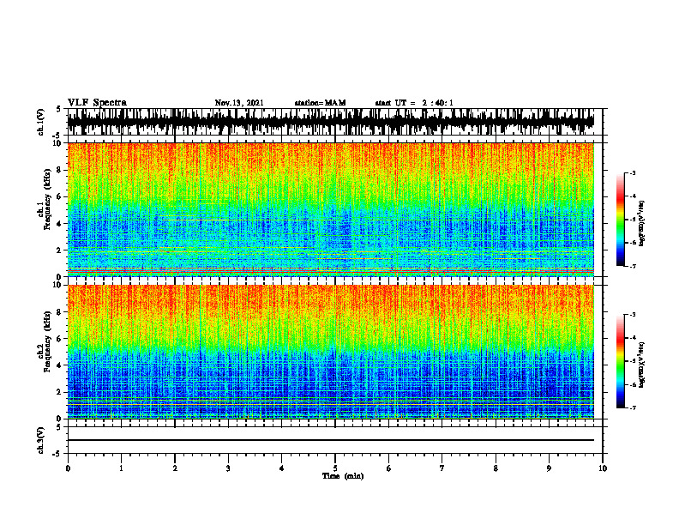
Task: Click the ch.1 colorbar log(PSD) unit label
Action: click(x=642, y=224)
